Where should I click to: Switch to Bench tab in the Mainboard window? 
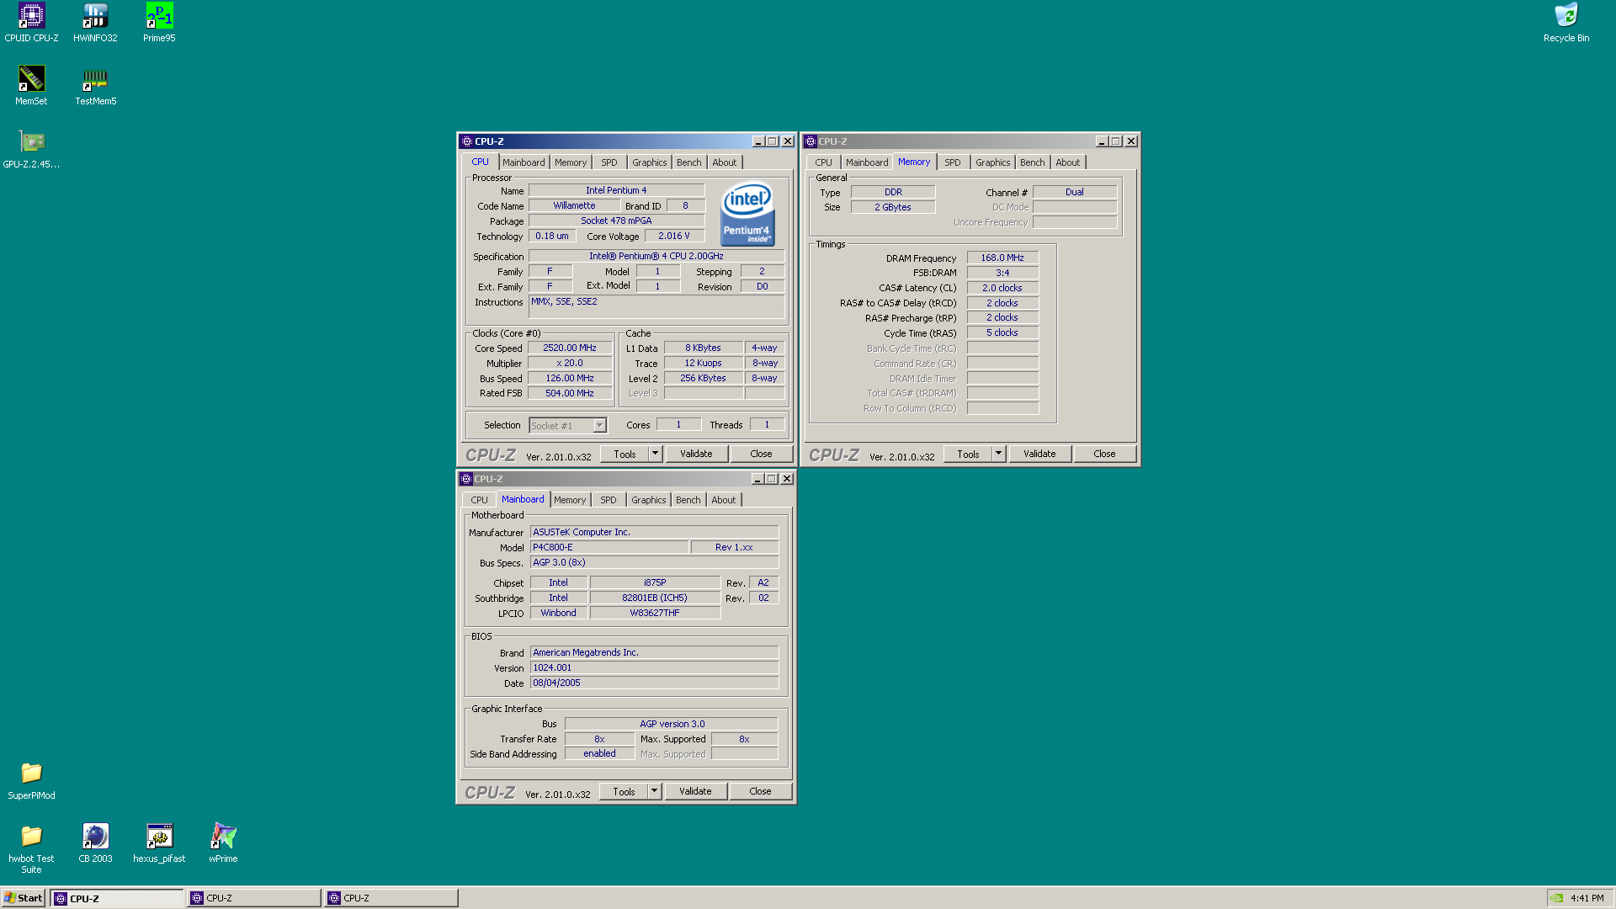click(x=688, y=500)
